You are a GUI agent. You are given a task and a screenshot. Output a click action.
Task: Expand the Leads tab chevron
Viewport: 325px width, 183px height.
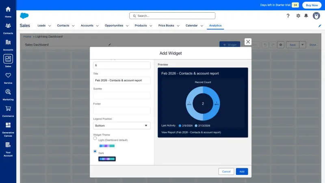coord(50,26)
